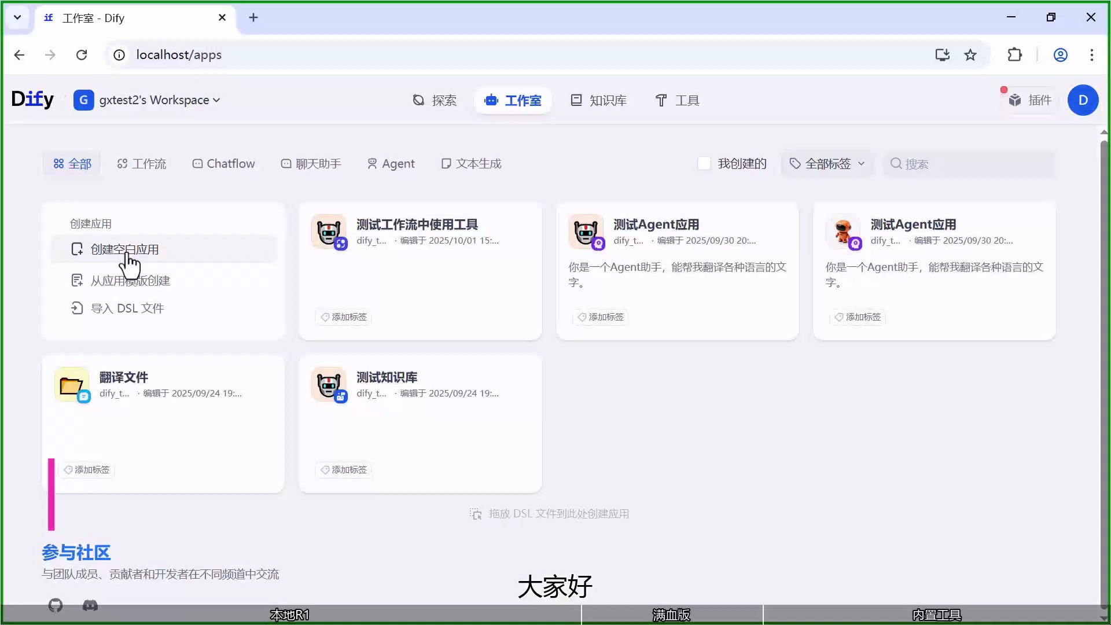Image resolution: width=1111 pixels, height=625 pixels.
Task: Open browser extensions puzzle icon
Action: pyautogui.click(x=1015, y=55)
